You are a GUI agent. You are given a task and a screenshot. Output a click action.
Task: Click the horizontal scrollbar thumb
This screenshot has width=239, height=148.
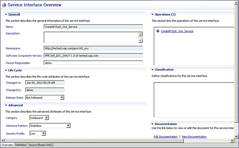coord(94,140)
